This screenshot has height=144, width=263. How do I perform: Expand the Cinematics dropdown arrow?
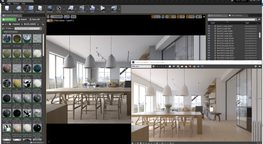87,9
